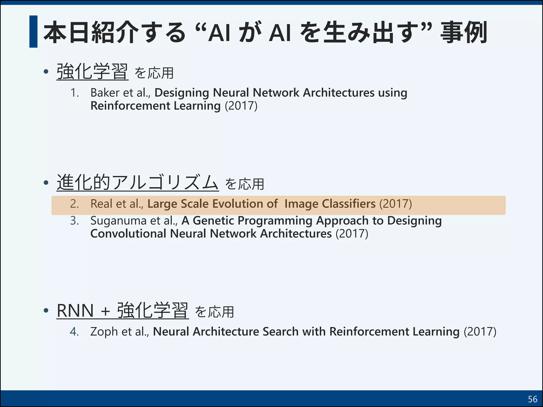Click the slide title 本日紹介する "AI が AI を生み出す" 事例
The image size is (543, 407).
(x=265, y=32)
